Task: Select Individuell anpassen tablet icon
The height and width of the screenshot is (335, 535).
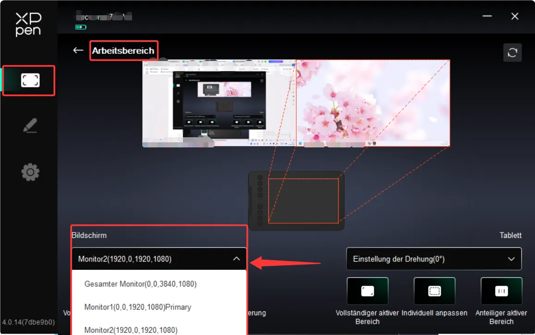Action: click(434, 291)
